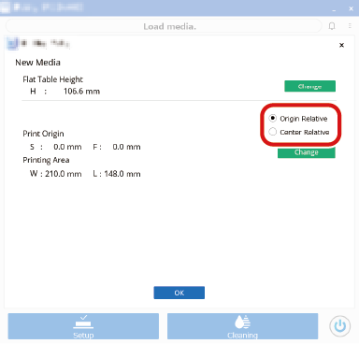359x344 pixels.
Task: Close the New Media dialog with X
Action: pos(341,45)
